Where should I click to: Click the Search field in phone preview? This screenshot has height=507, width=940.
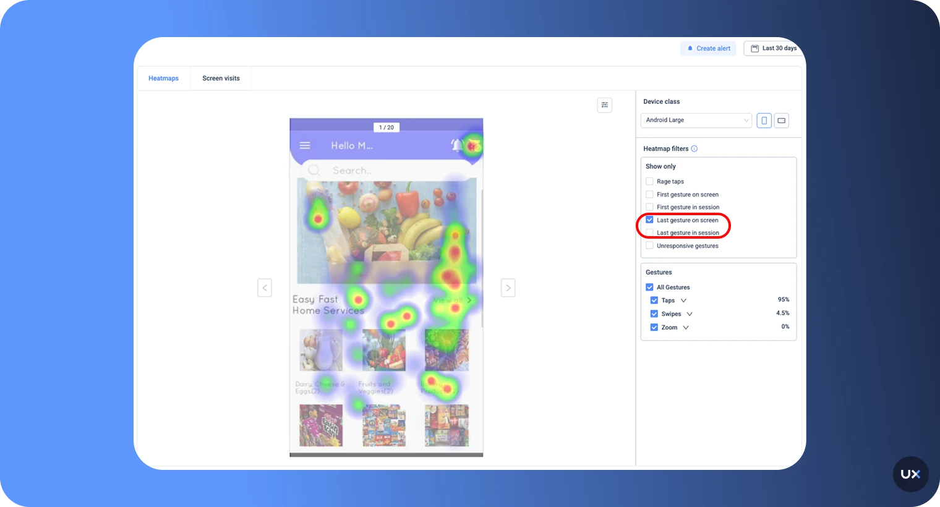387,170
